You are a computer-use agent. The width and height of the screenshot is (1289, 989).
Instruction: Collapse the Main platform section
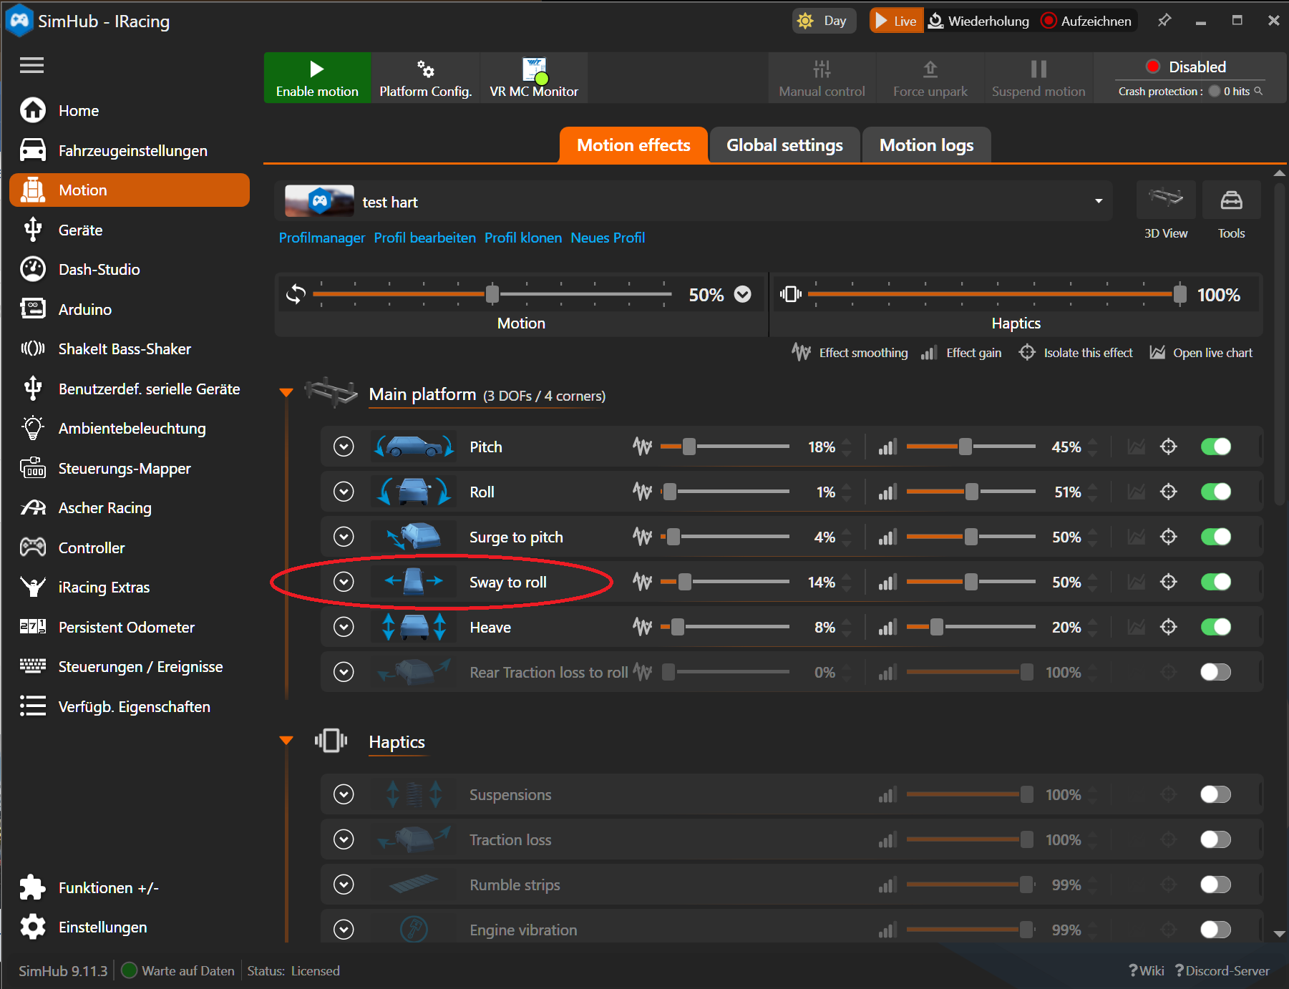286,392
